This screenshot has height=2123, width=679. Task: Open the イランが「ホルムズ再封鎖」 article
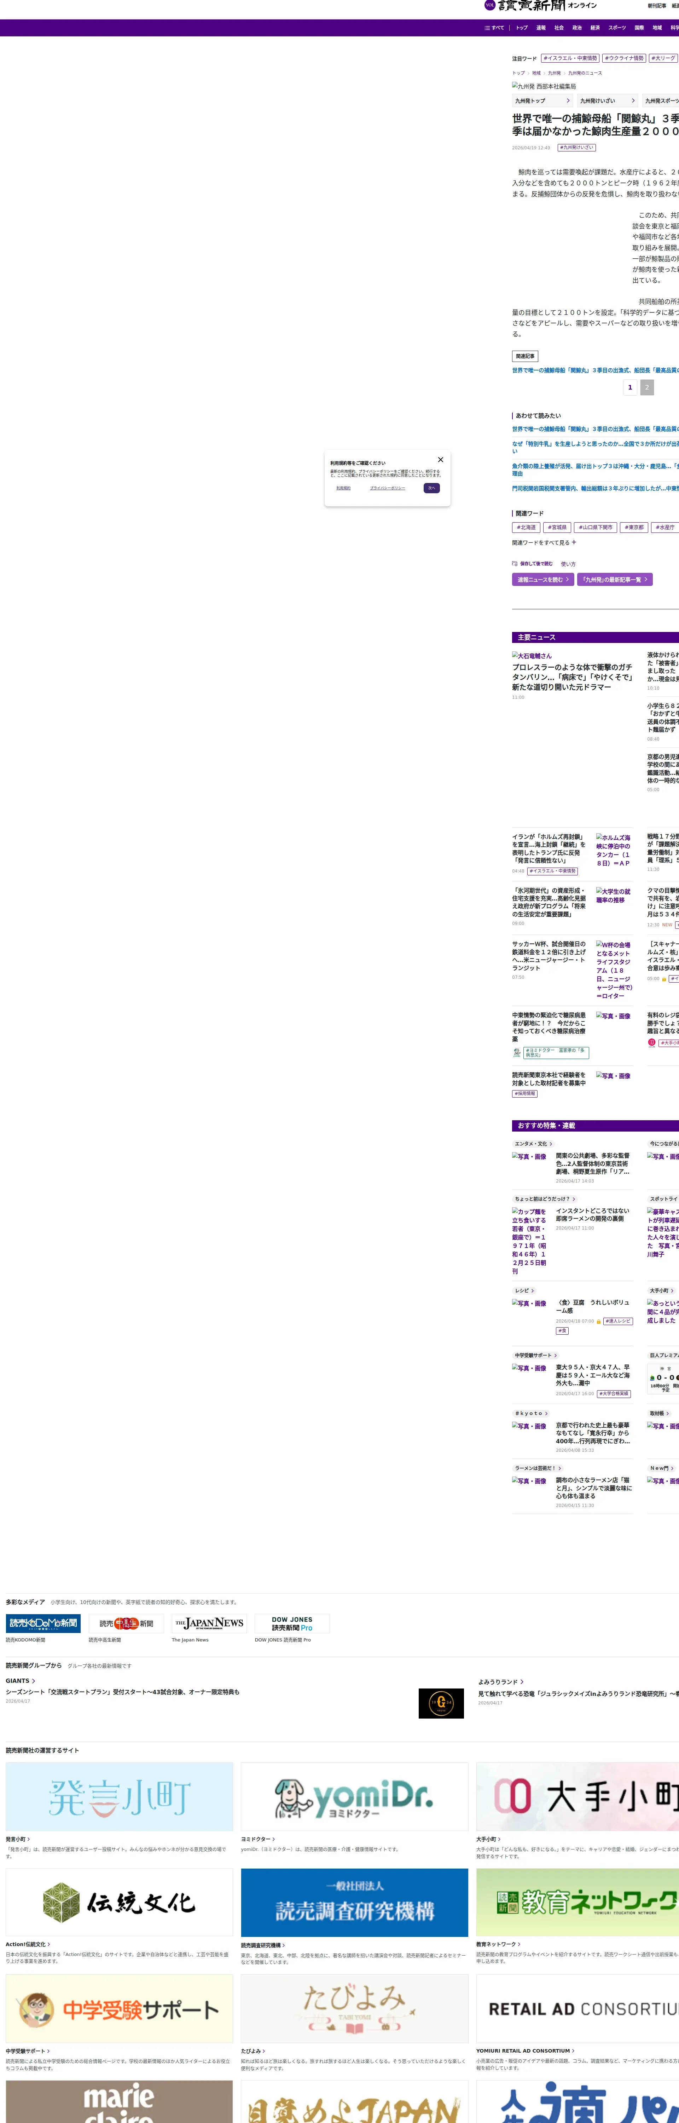point(549,848)
